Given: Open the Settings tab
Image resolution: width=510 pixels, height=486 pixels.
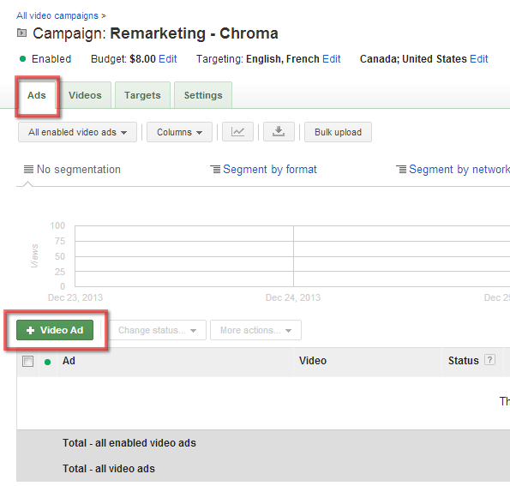Looking at the screenshot, I should point(203,95).
